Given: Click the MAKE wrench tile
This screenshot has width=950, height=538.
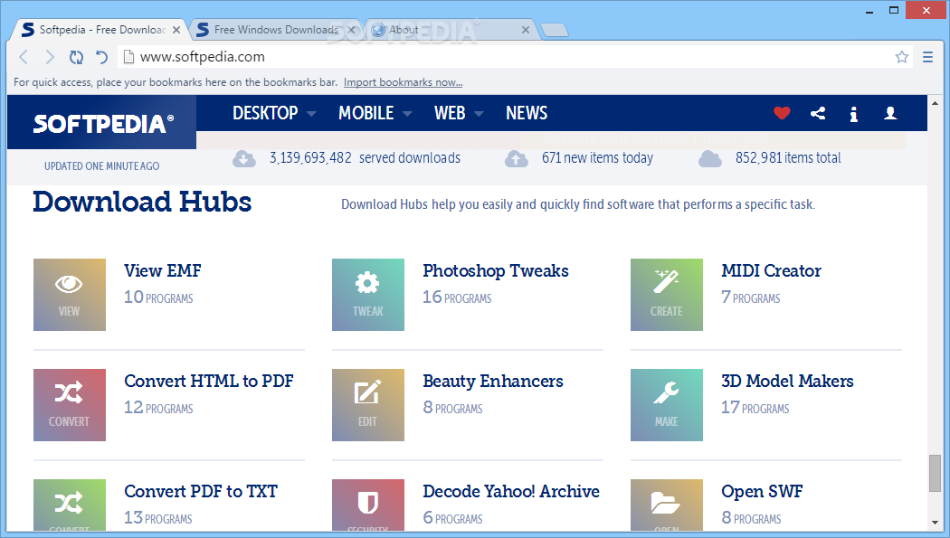Looking at the screenshot, I should [667, 405].
